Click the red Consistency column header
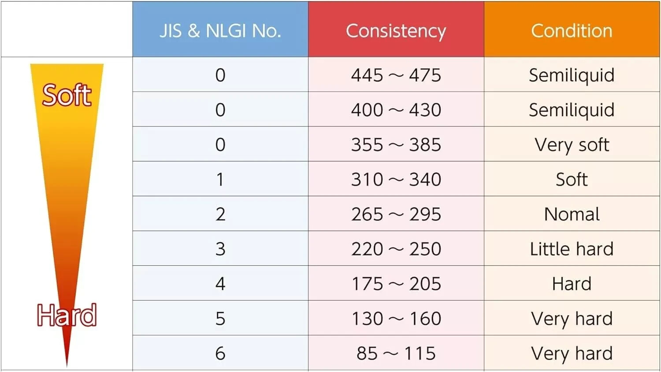 pyautogui.click(x=396, y=29)
